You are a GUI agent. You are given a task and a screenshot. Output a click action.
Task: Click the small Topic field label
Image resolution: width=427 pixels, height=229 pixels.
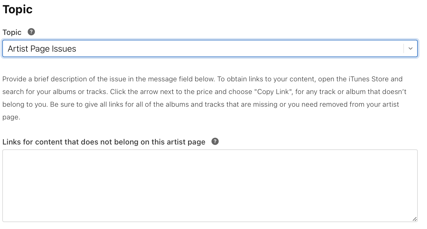tap(12, 32)
